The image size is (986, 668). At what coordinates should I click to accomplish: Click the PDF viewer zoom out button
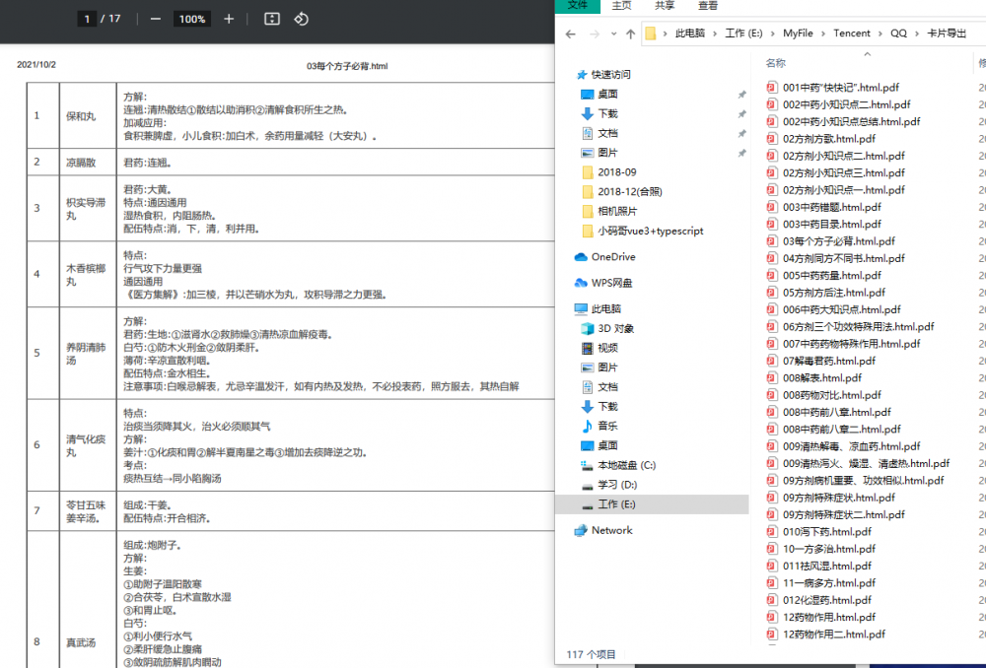[x=156, y=19]
